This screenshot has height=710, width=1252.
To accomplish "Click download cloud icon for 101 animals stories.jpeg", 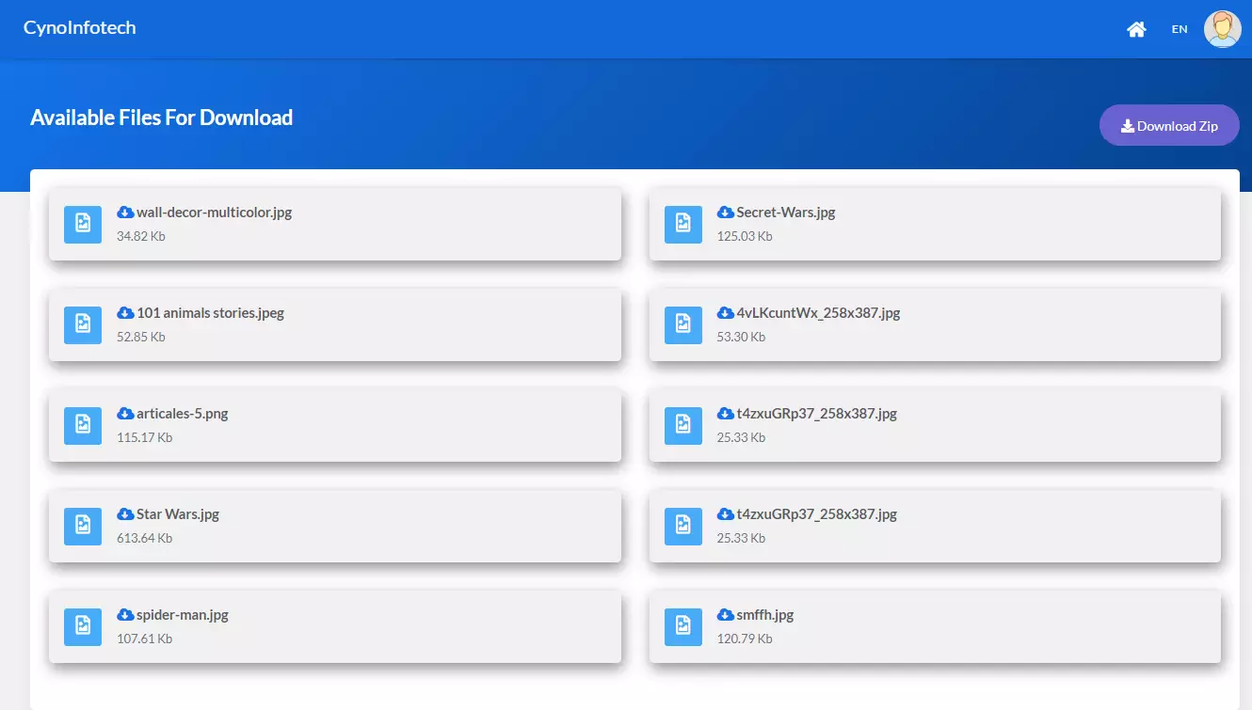I will 125,312.
